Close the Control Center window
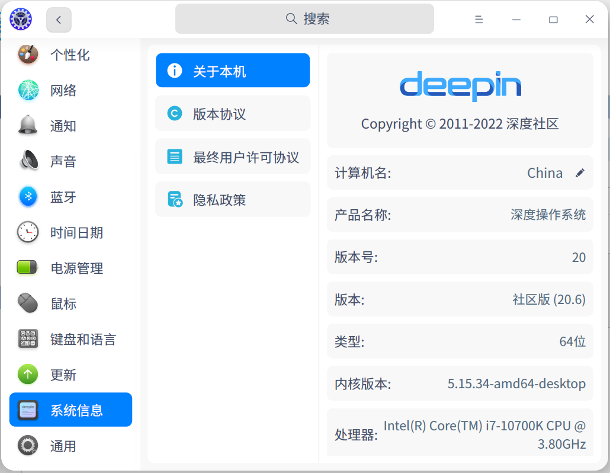This screenshot has width=610, height=473. 589,19
